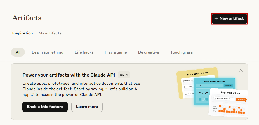The height and width of the screenshot is (125, 259).
Task: Dismiss the Claude API banner with X
Action: coord(241,70)
